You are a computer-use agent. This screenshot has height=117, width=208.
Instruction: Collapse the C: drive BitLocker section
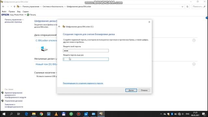(194, 40)
